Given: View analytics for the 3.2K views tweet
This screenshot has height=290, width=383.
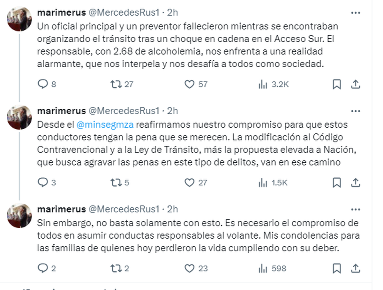Looking at the screenshot, I should click(x=263, y=84).
